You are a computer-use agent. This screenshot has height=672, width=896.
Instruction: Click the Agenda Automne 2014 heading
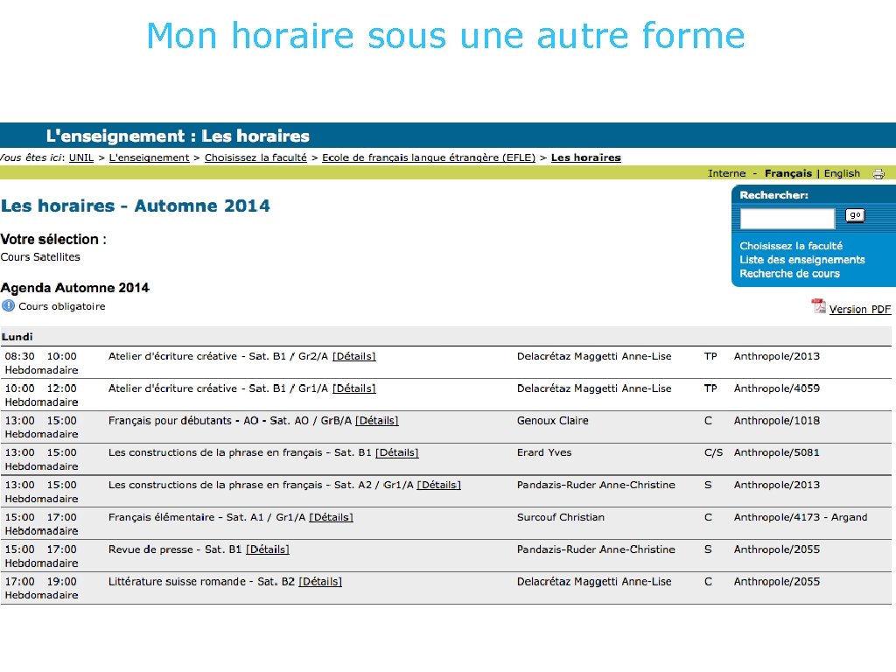[75, 287]
